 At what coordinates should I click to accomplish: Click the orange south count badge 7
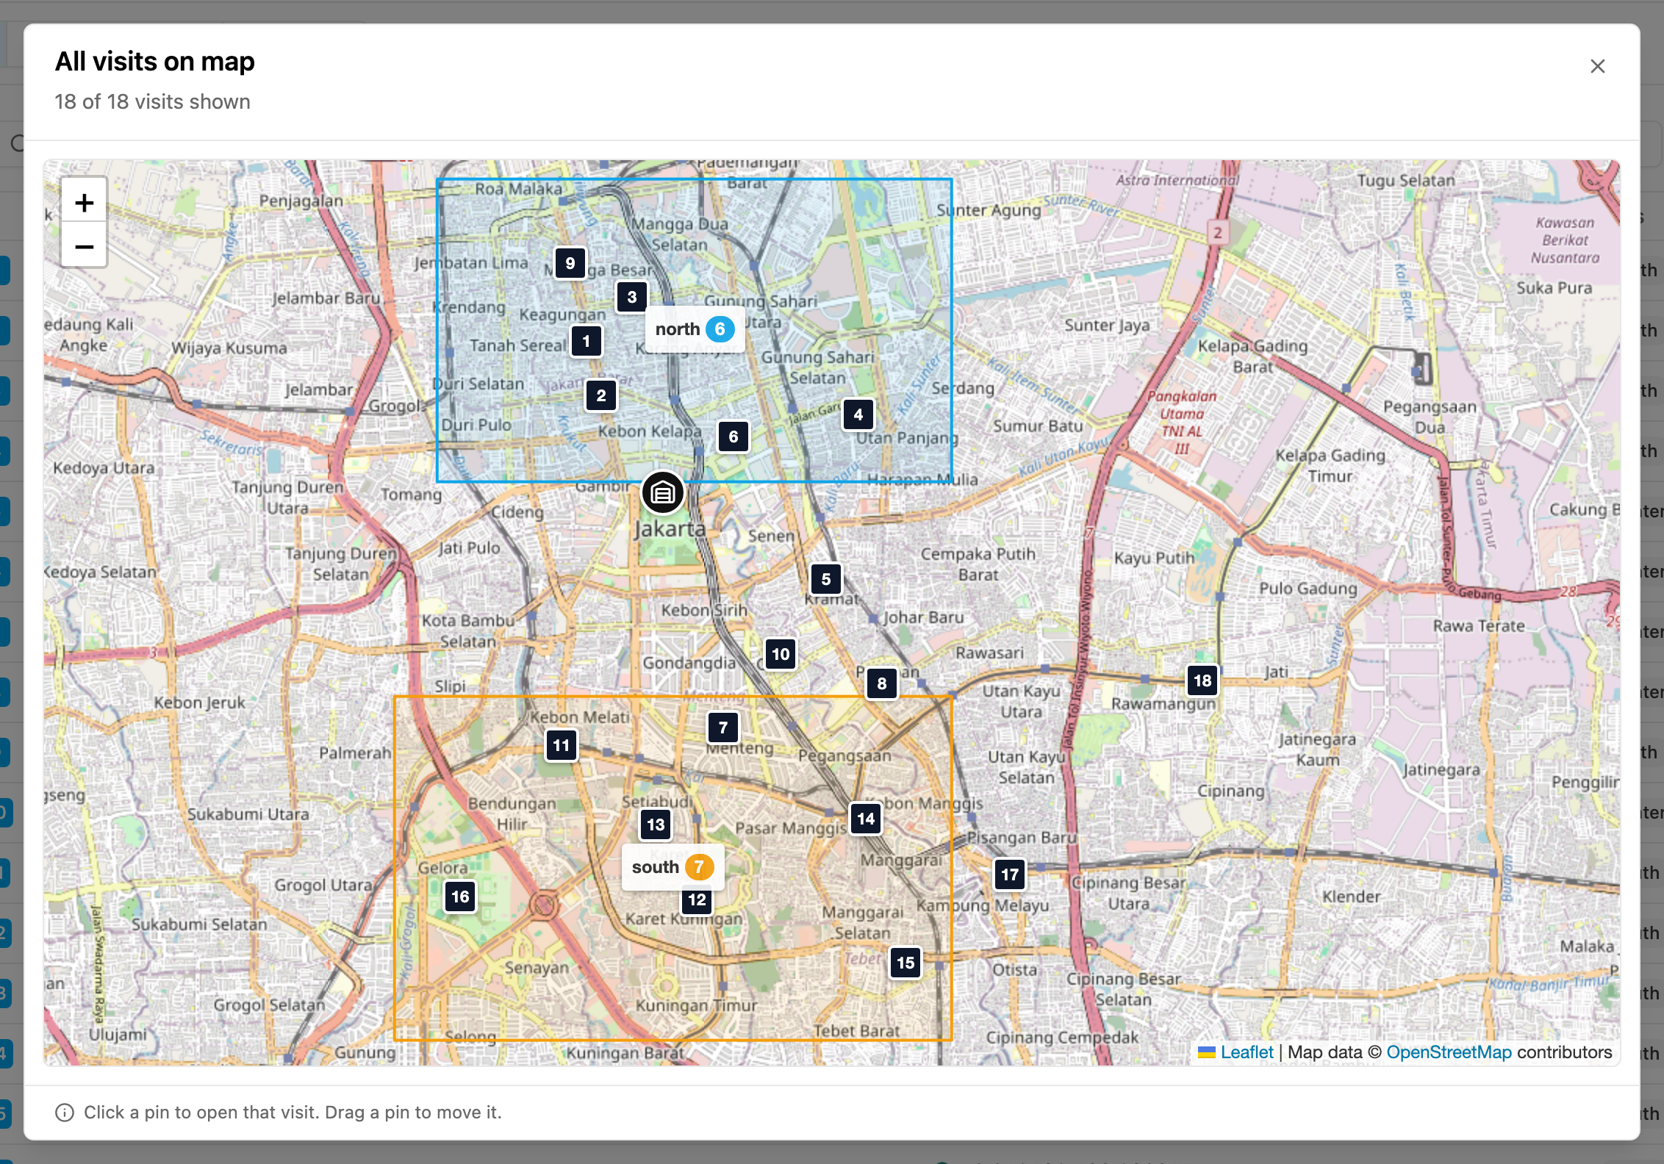click(699, 867)
